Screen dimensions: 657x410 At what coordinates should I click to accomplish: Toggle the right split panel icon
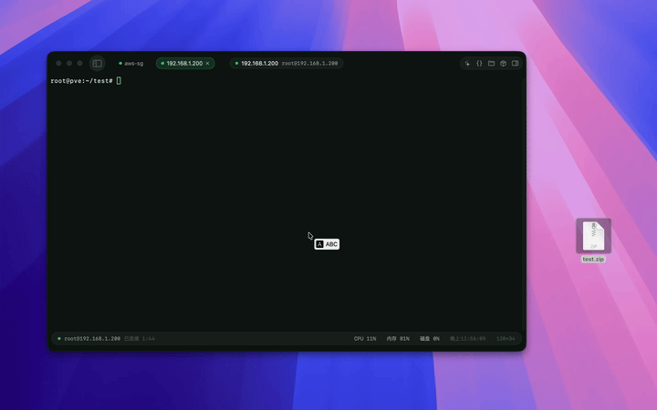[x=515, y=64]
